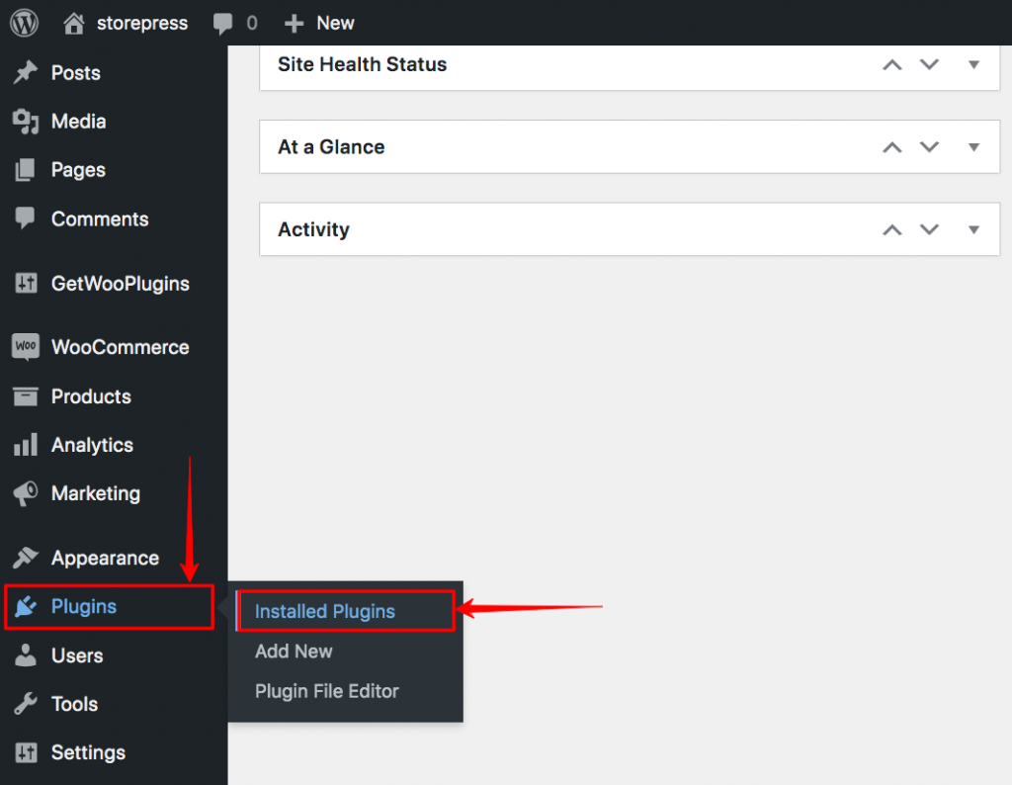This screenshot has height=785, width=1012.
Task: Click the Pages icon in sidebar
Action: tap(26, 170)
